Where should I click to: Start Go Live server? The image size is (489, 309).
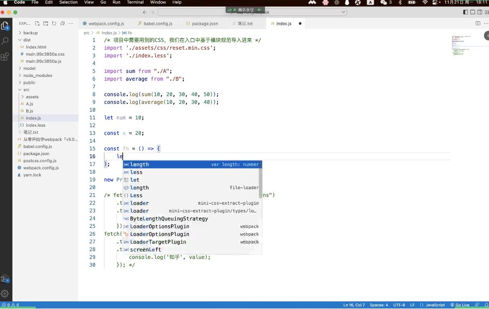point(460,305)
